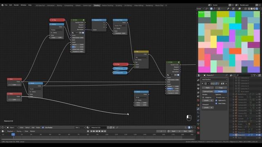Toggle the Optimal Display checkbox
The height and width of the screenshot is (147, 262).
217,100
